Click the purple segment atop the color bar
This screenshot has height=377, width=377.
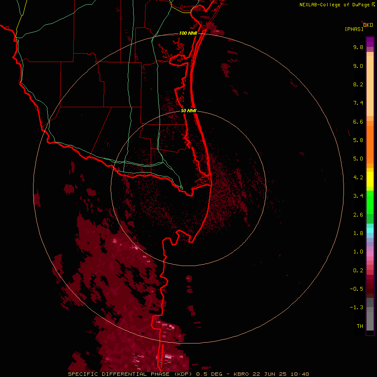pyautogui.click(x=370, y=42)
